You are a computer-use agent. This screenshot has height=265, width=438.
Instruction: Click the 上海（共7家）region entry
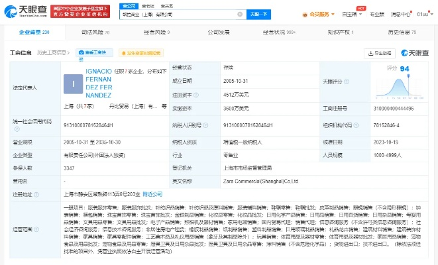(79, 107)
